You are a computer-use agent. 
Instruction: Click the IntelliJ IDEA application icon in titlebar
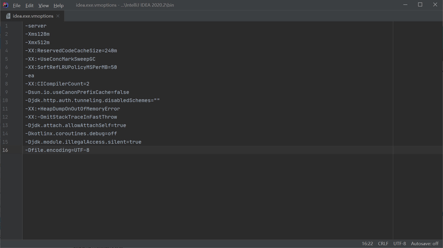click(5, 5)
